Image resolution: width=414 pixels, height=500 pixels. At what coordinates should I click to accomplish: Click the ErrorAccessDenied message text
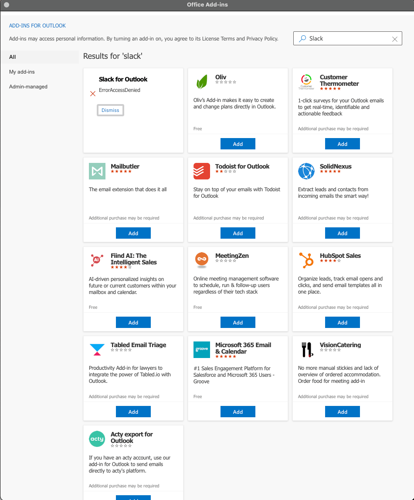pyautogui.click(x=119, y=90)
